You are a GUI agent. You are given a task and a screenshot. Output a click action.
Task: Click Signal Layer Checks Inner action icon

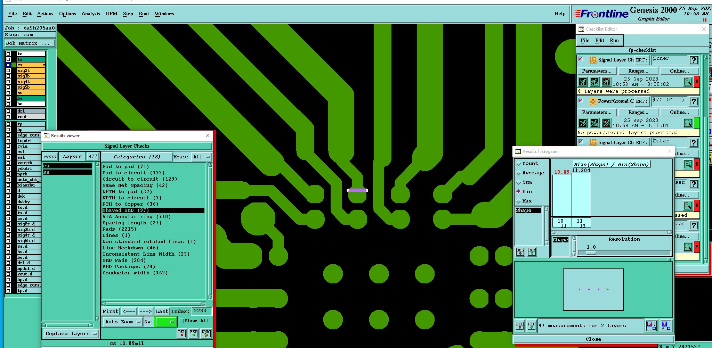tap(593, 60)
